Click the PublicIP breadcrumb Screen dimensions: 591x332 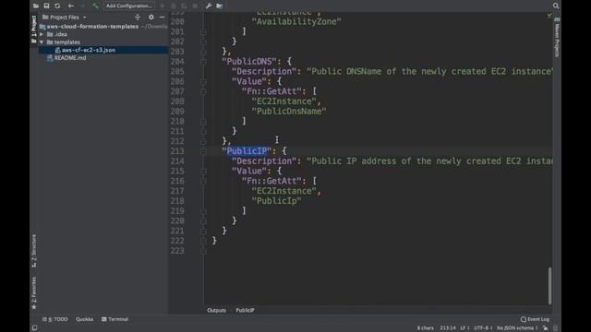(x=245, y=310)
